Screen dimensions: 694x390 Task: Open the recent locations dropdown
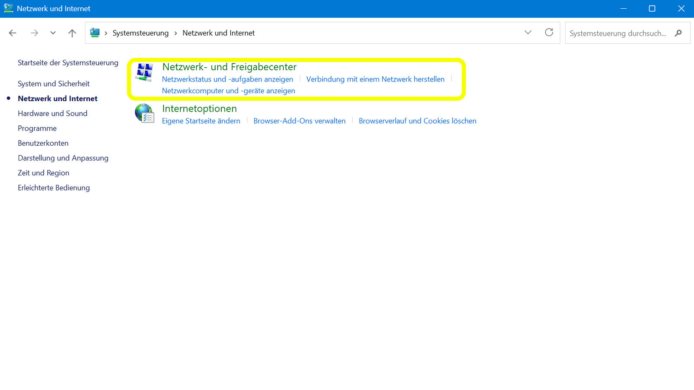[53, 33]
